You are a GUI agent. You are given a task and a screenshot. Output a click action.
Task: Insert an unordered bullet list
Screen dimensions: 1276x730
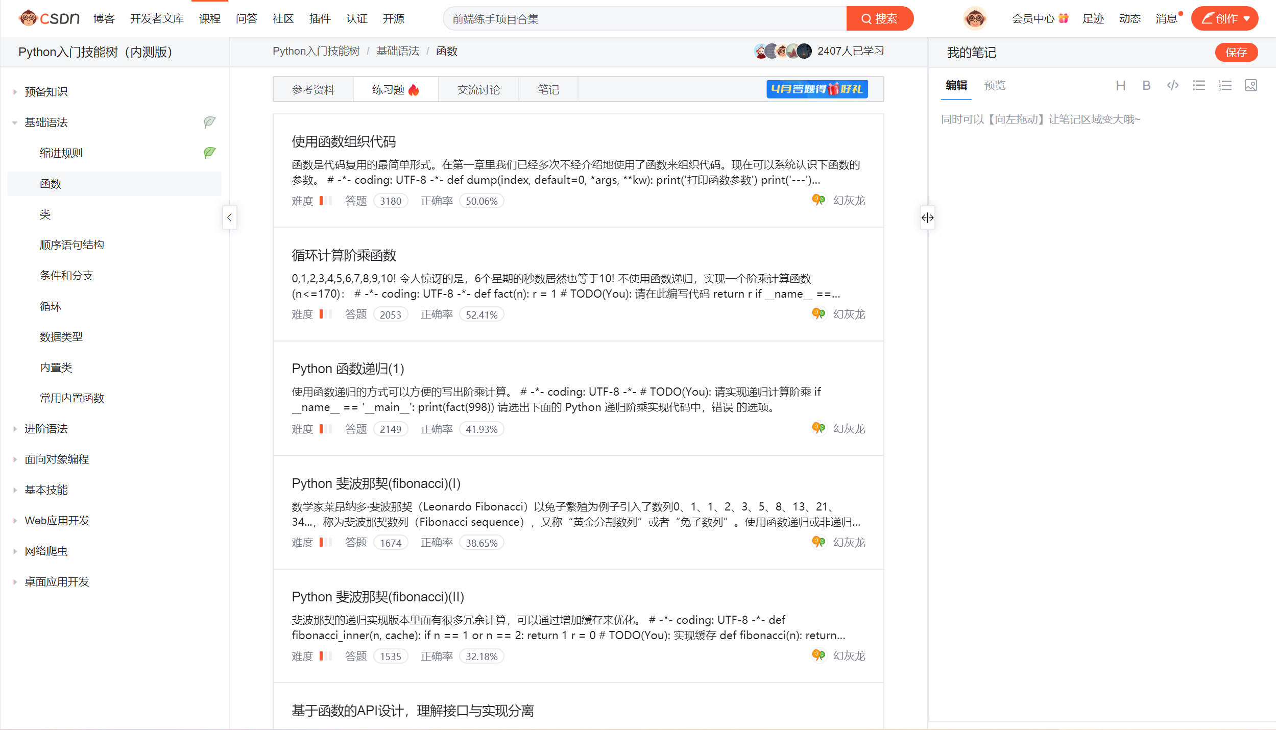1198,86
